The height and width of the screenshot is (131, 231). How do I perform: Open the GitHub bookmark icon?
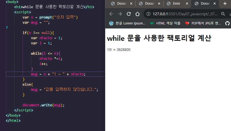pos(227,23)
